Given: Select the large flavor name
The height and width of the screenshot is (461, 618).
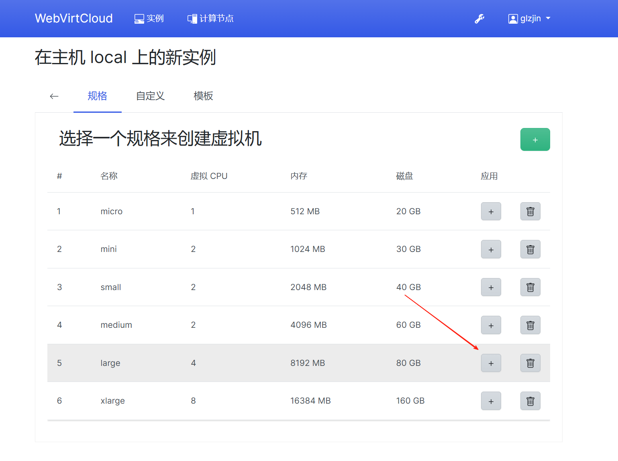Looking at the screenshot, I should point(110,363).
